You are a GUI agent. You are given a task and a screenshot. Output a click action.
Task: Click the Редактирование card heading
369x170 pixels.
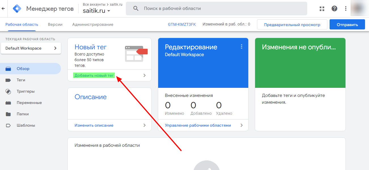tap(191, 47)
